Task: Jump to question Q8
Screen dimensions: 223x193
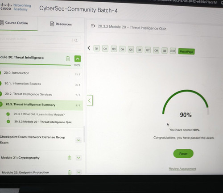Action: tap(156, 50)
